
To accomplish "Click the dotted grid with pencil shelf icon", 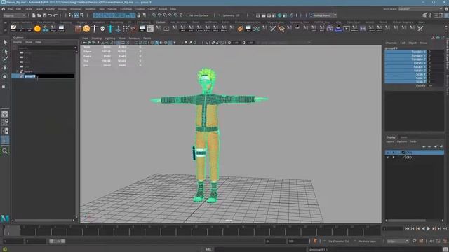I will [x=126, y=29].
